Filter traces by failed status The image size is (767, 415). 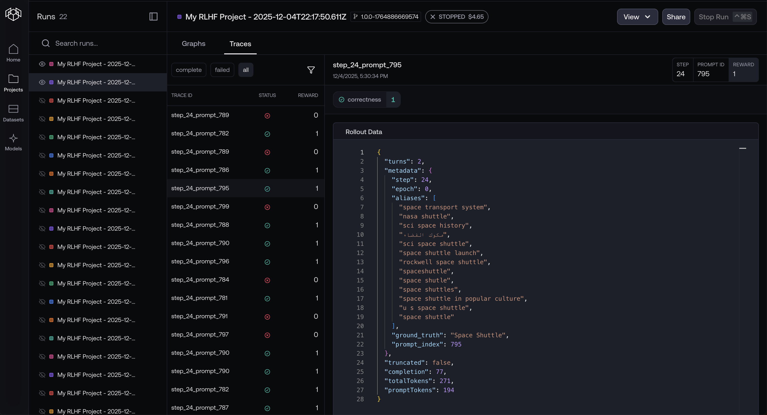(222, 70)
